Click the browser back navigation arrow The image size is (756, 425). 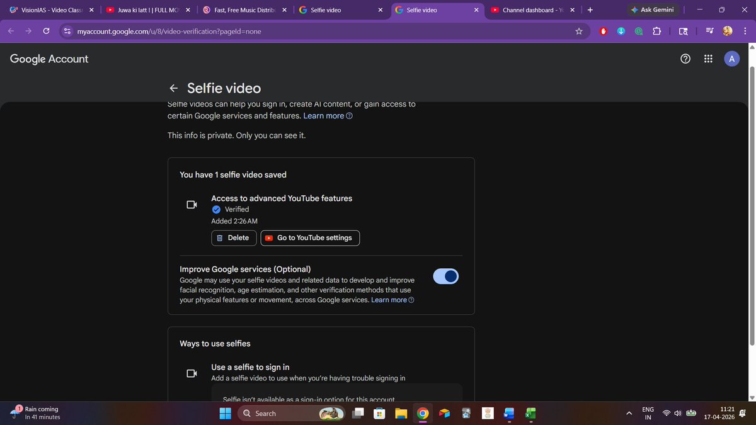point(11,31)
